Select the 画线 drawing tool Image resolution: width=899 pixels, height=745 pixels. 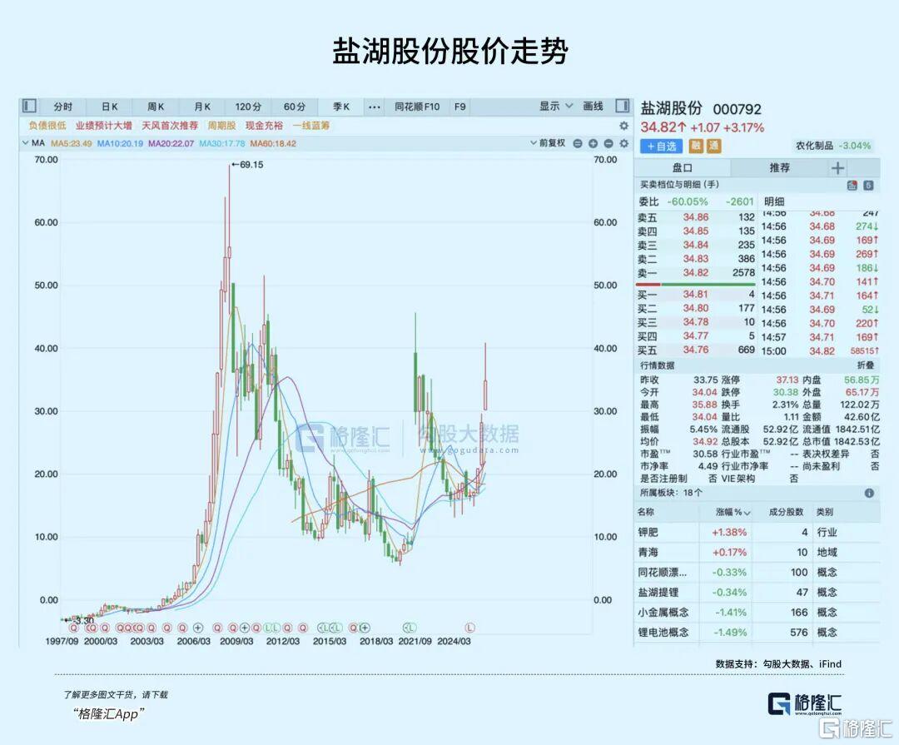[x=593, y=107]
